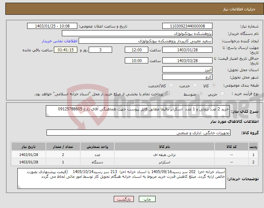The image size is (264, 208).
Task: Click the remaining time field 01:41:15
Action: tap(66, 50)
